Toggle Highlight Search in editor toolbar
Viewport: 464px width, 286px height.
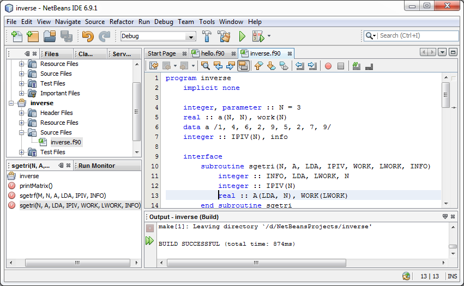coord(243,66)
